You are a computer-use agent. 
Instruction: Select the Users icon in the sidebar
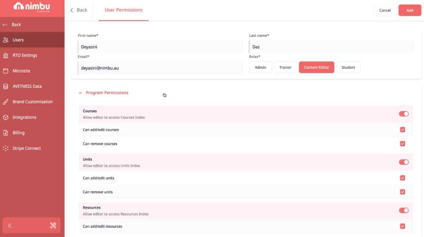[6, 39]
